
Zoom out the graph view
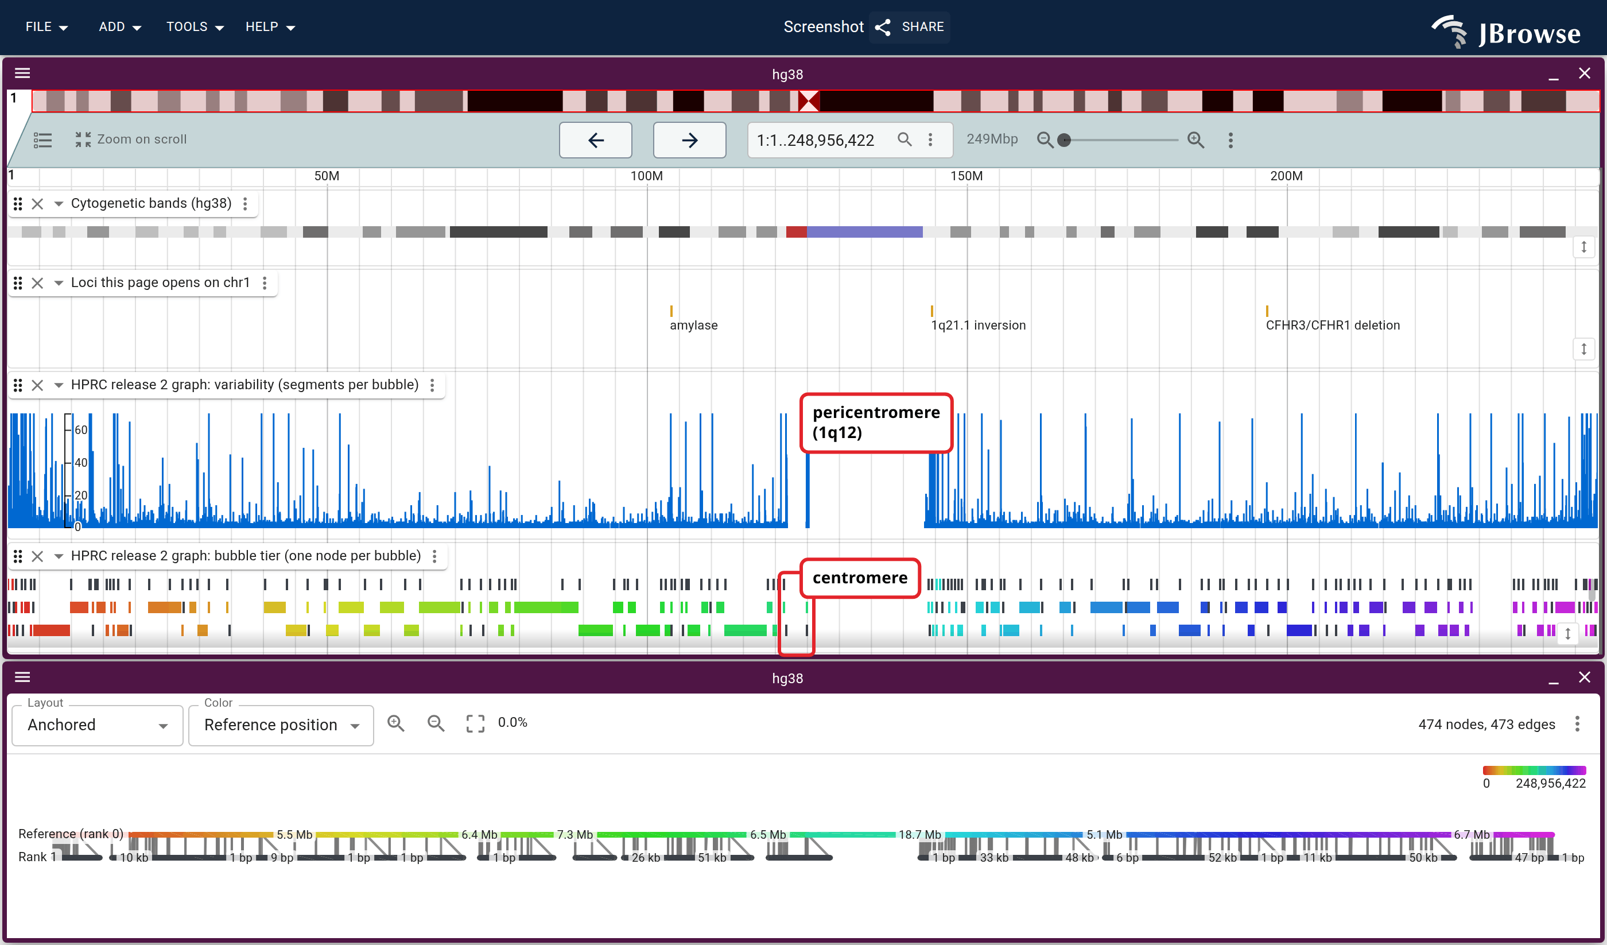(436, 722)
